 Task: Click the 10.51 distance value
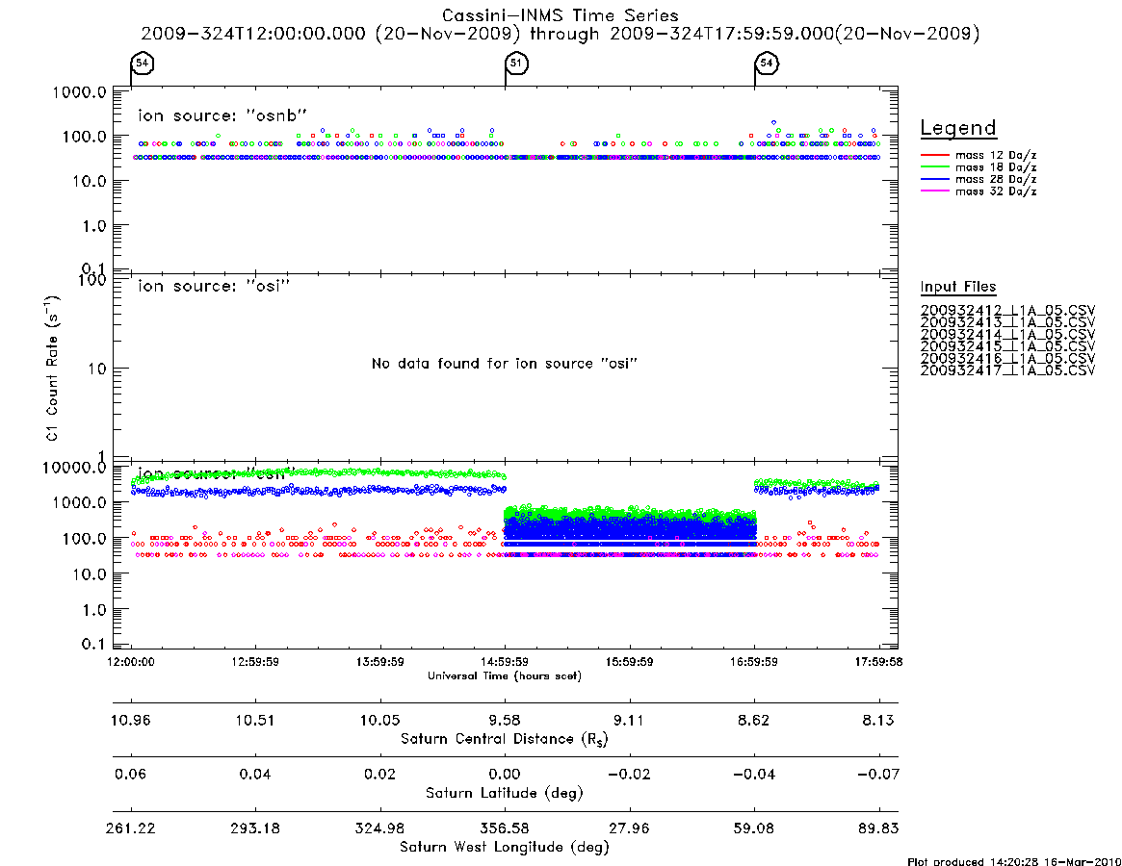click(255, 720)
